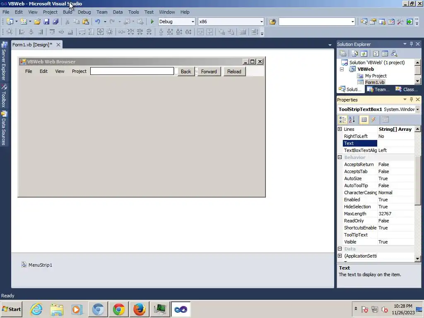Image resolution: width=424 pixels, height=318 pixels.
Task: Click the Forward button on the form
Action: (209, 72)
